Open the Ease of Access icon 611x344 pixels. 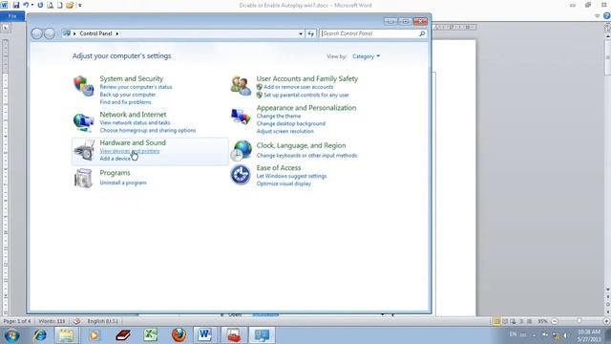(x=241, y=175)
